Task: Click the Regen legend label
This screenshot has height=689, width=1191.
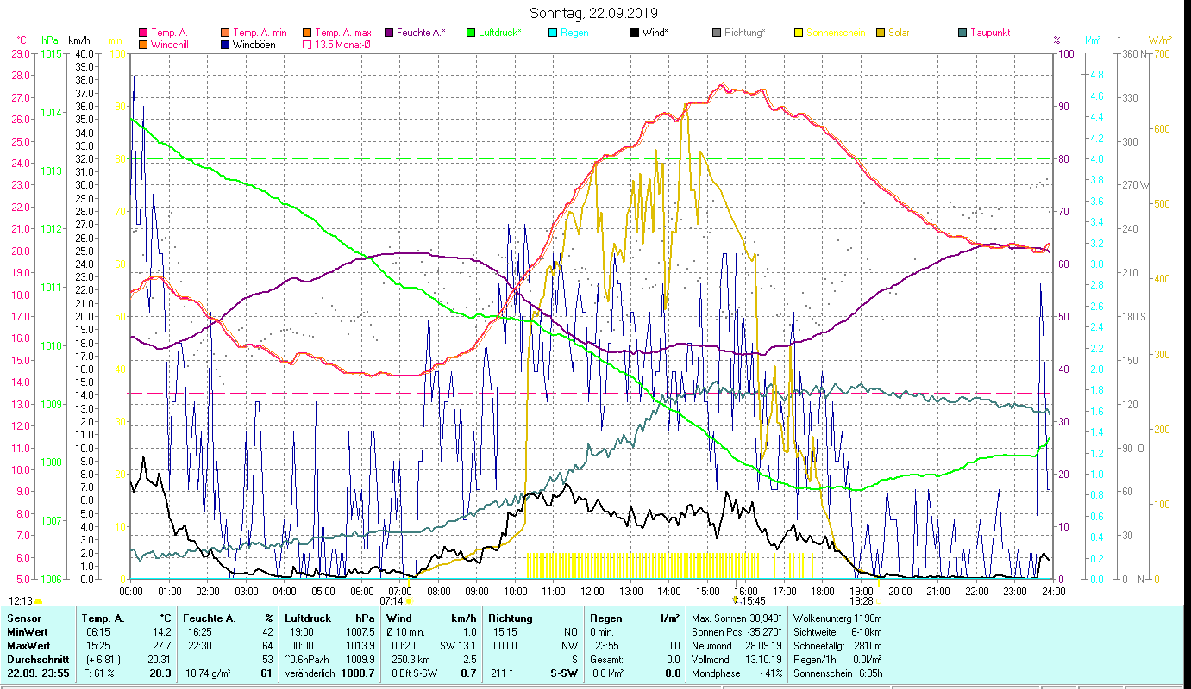Action: coord(574,33)
